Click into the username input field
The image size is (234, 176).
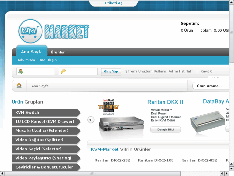coord(36,71)
